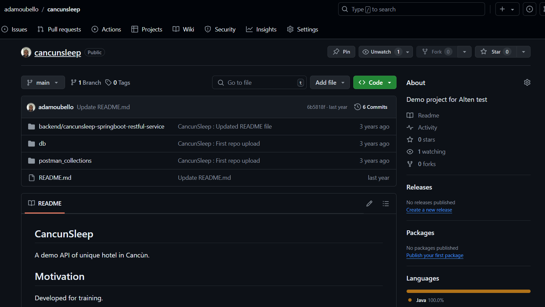545x307 pixels.
Task: View the Insights tab
Action: pyautogui.click(x=261, y=29)
